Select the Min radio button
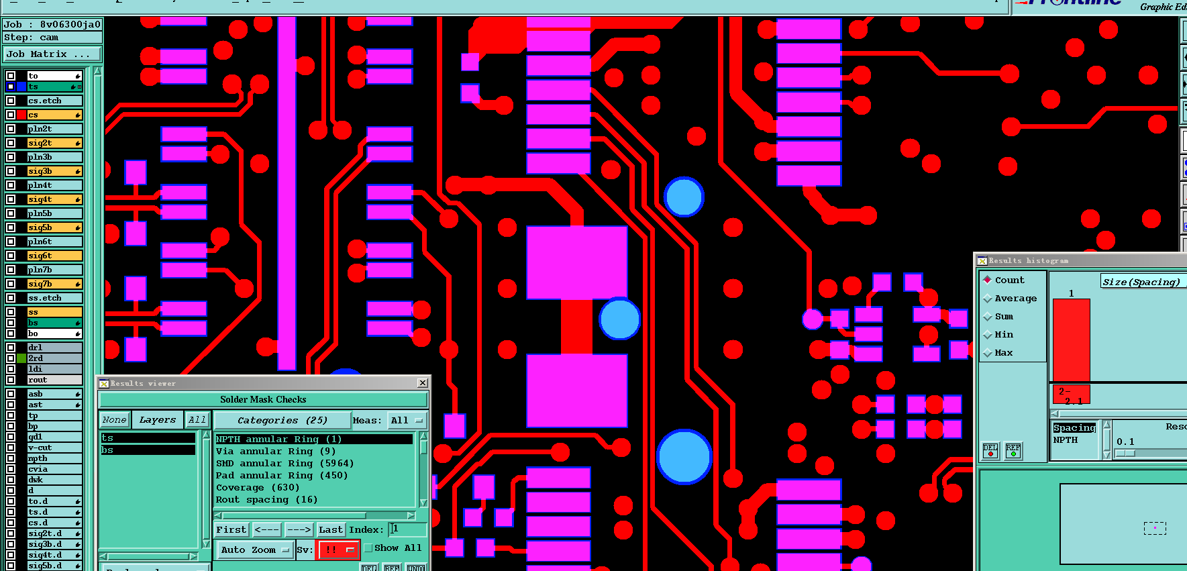The image size is (1187, 571). [987, 334]
